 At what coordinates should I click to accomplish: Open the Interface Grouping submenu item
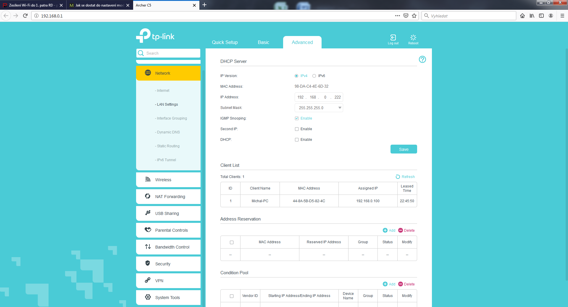pos(171,118)
